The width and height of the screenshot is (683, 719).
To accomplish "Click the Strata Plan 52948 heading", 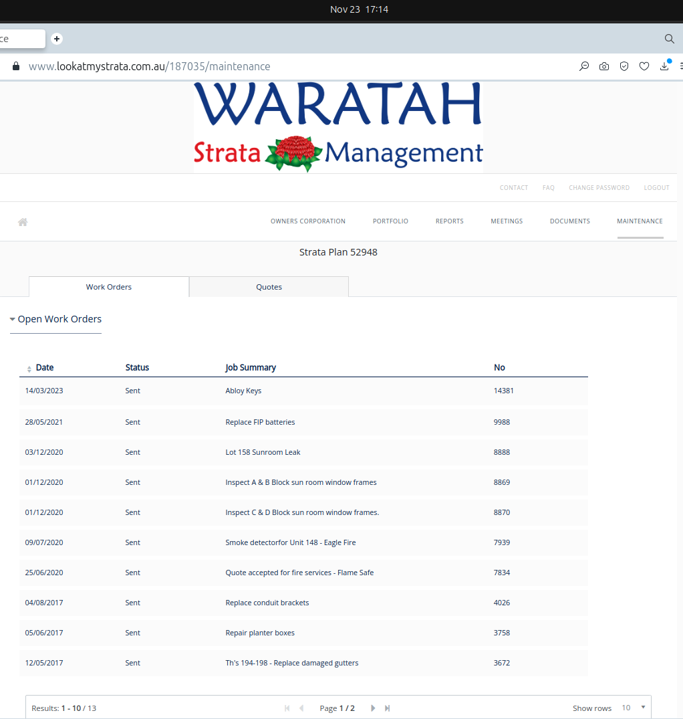I will click(x=338, y=252).
